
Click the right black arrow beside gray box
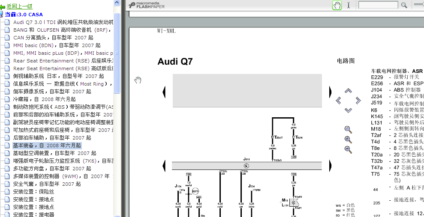(x=330, y=92)
